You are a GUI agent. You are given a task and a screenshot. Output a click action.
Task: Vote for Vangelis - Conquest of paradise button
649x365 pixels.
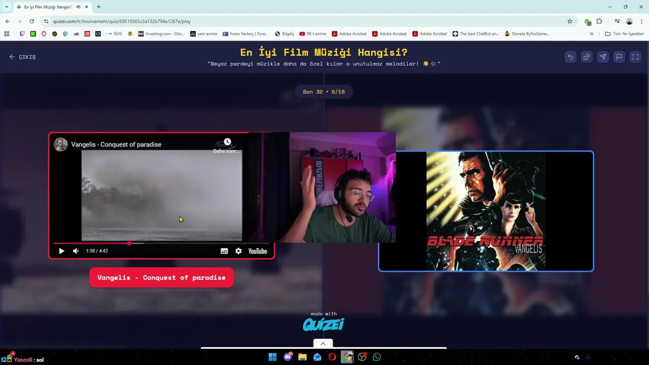(x=161, y=278)
